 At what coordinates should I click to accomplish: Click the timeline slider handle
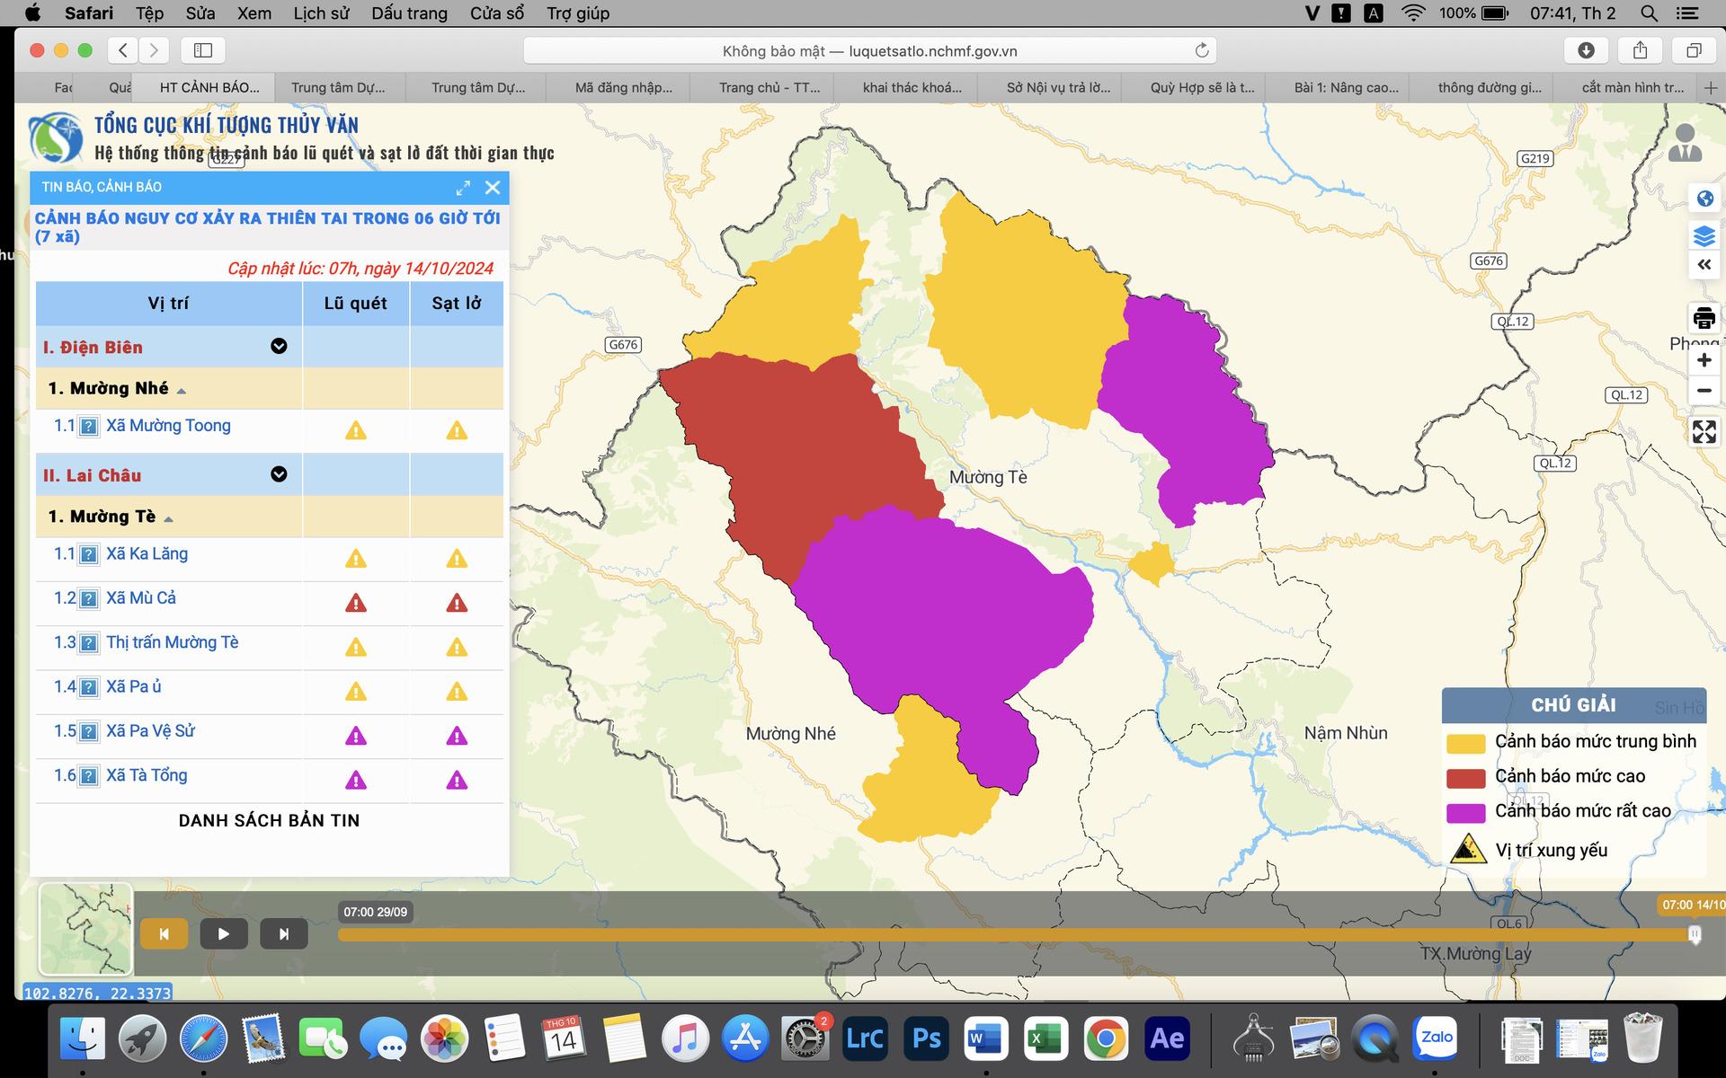click(1695, 935)
